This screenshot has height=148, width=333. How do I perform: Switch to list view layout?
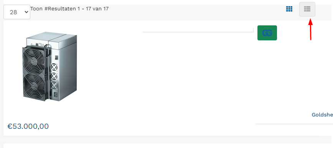[307, 9]
